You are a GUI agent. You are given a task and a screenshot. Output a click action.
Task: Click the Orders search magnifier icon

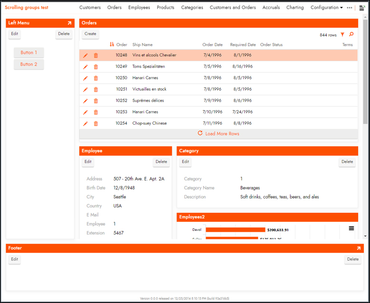[351, 35]
